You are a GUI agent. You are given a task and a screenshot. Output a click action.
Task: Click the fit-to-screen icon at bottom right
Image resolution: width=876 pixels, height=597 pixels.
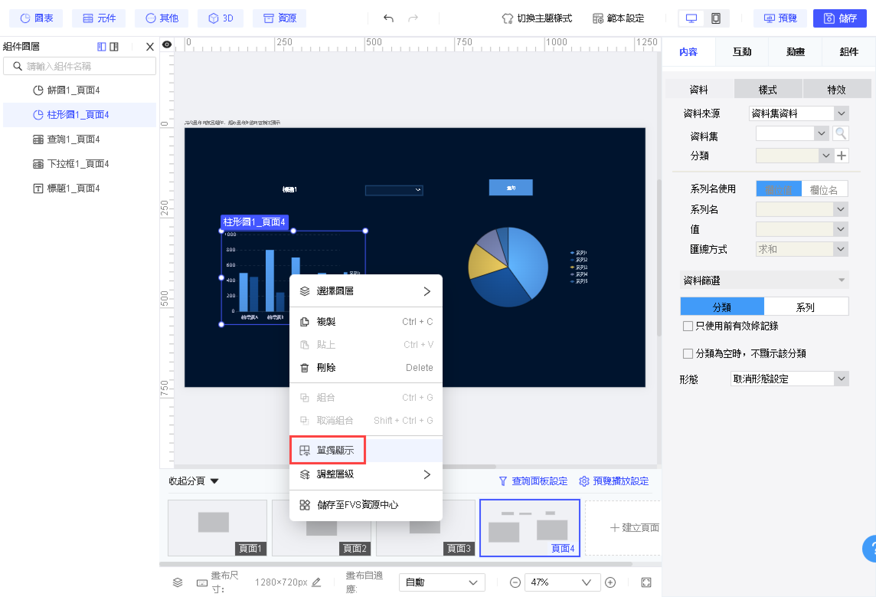(646, 582)
